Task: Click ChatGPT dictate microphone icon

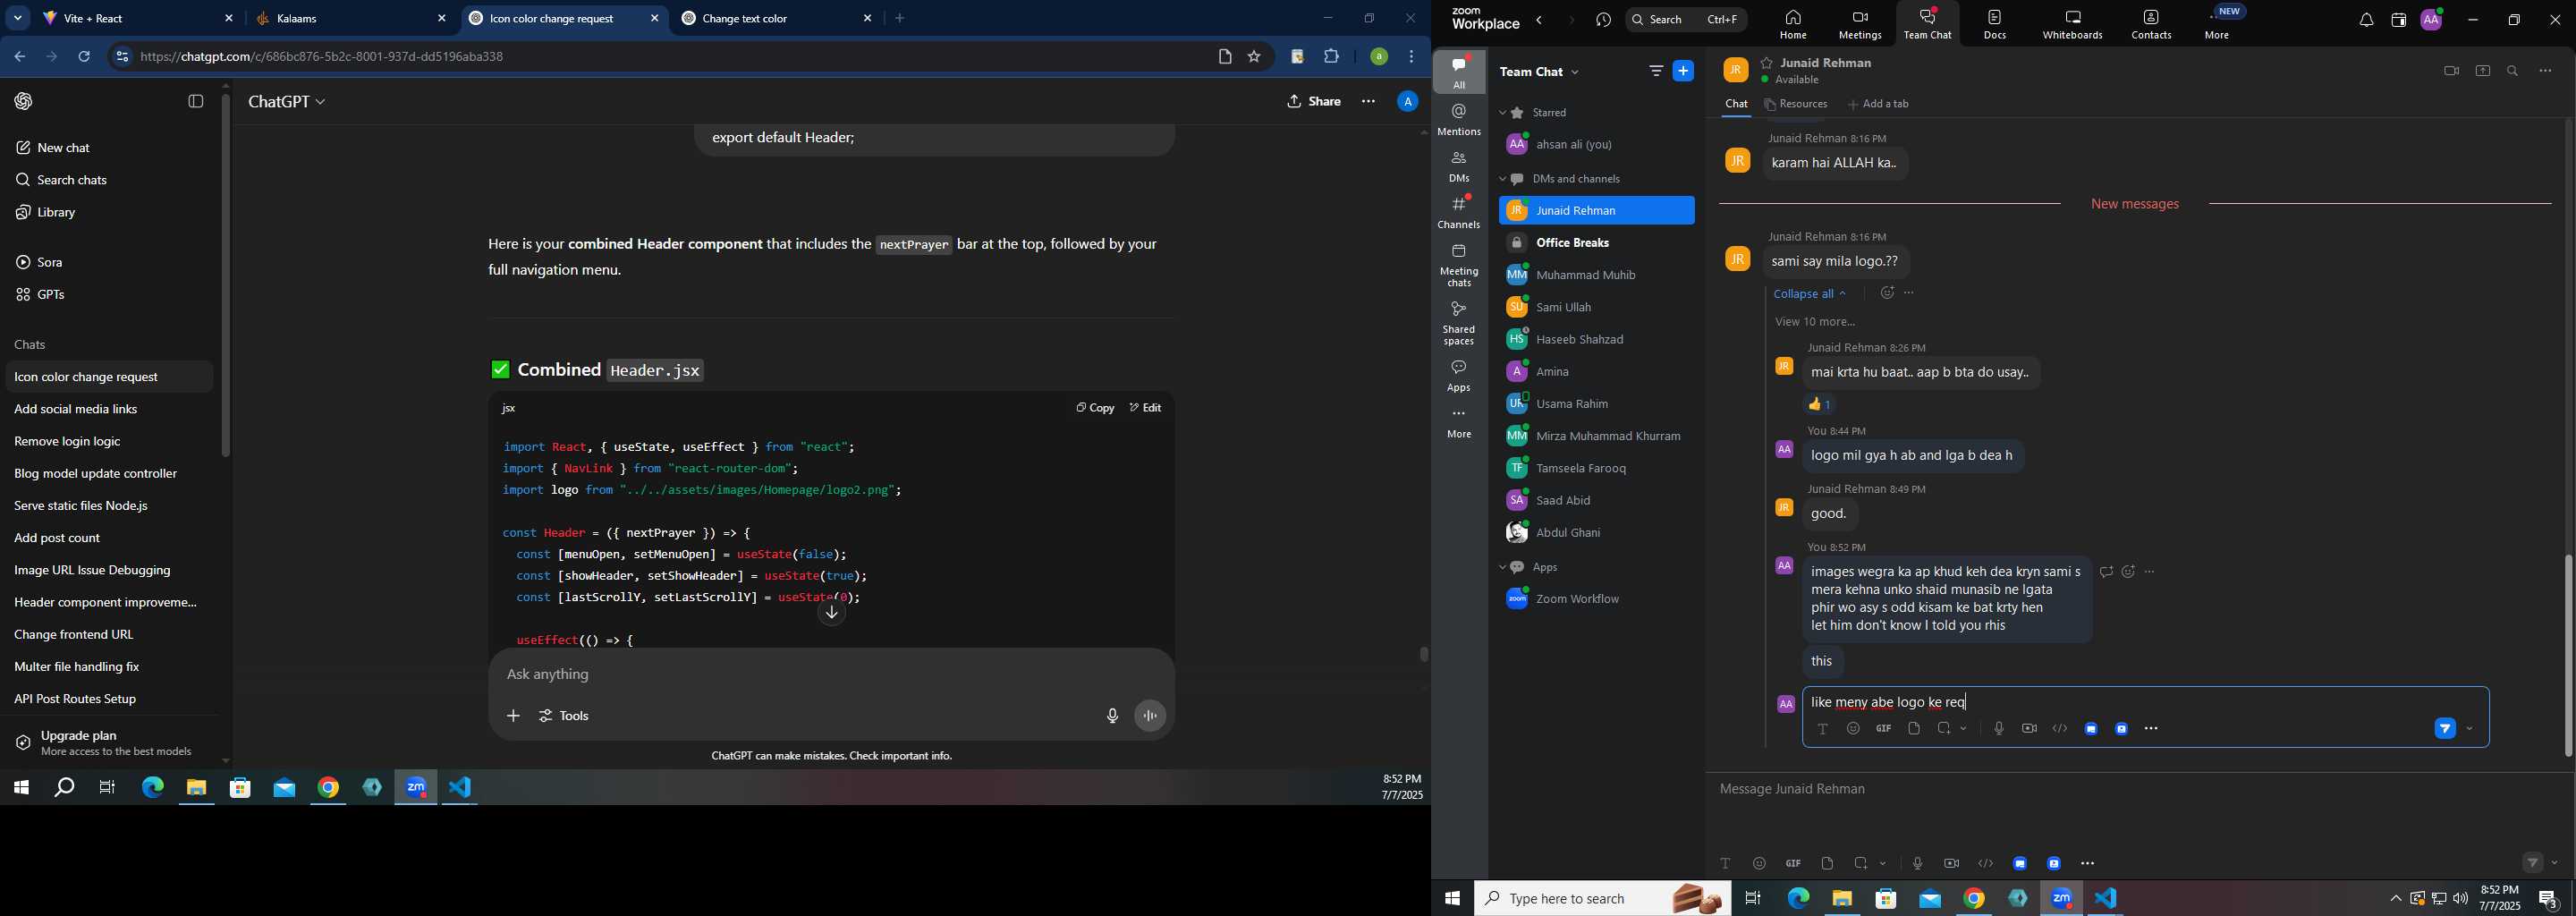Action: [1112, 716]
